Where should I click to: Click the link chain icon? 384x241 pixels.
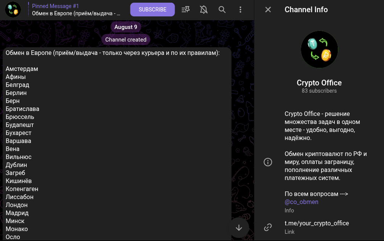[268, 227]
